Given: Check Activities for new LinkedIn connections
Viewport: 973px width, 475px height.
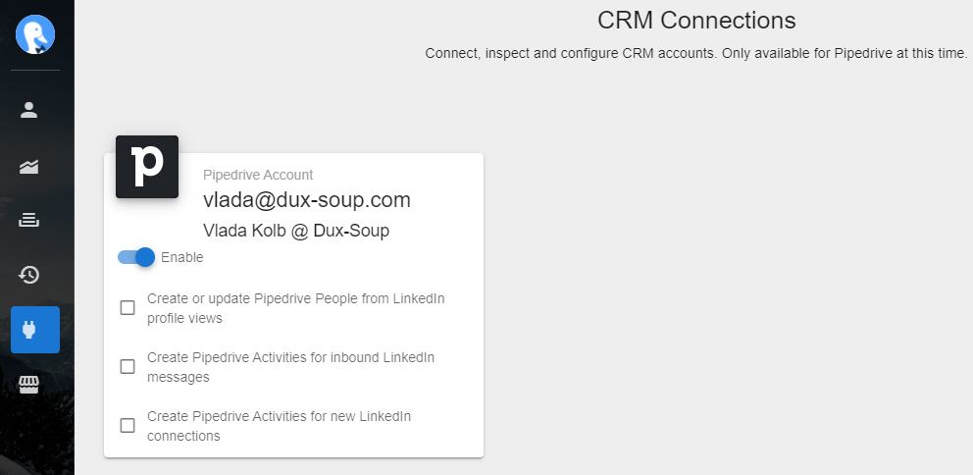Looking at the screenshot, I should coord(128,425).
